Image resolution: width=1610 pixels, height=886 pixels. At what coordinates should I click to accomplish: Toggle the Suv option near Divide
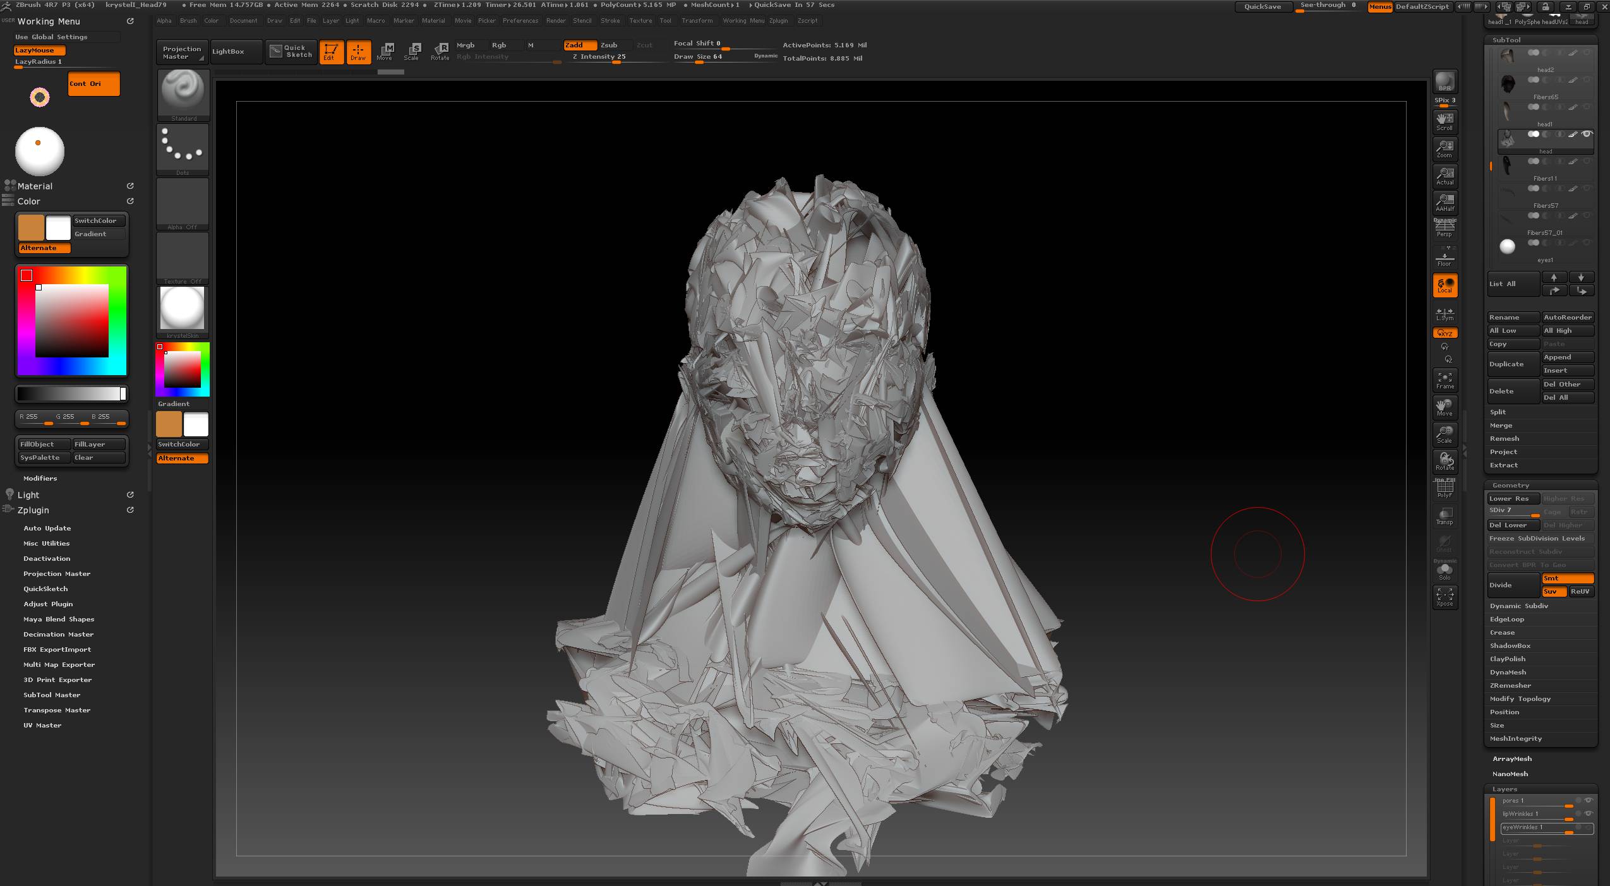tap(1554, 592)
